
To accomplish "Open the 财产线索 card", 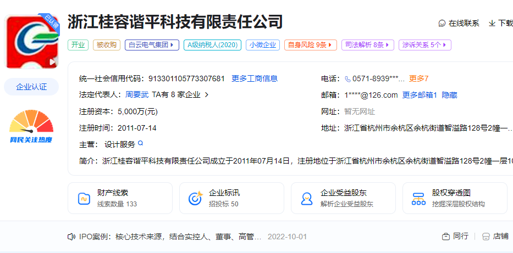I will pos(120,198).
